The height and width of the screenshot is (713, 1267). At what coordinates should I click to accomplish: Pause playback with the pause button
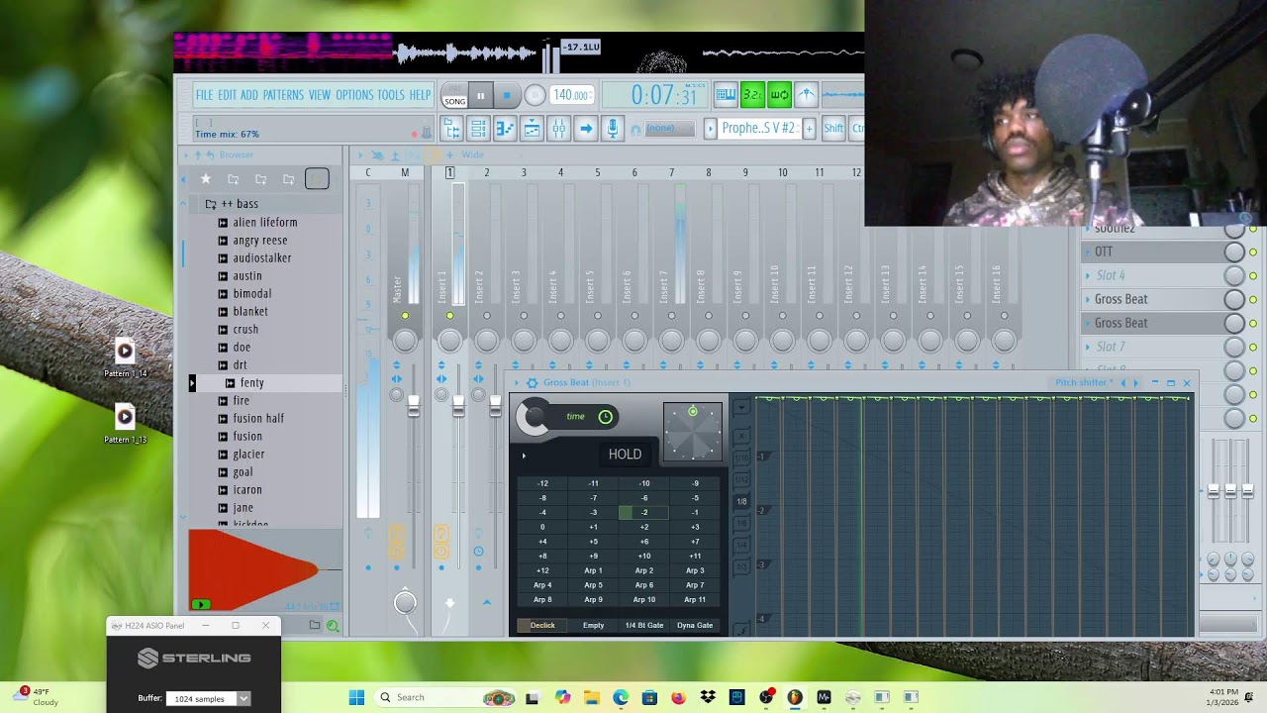tap(481, 96)
